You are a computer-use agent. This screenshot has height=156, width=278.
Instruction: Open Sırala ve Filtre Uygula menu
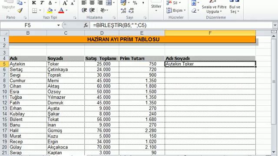[x=214, y=7]
